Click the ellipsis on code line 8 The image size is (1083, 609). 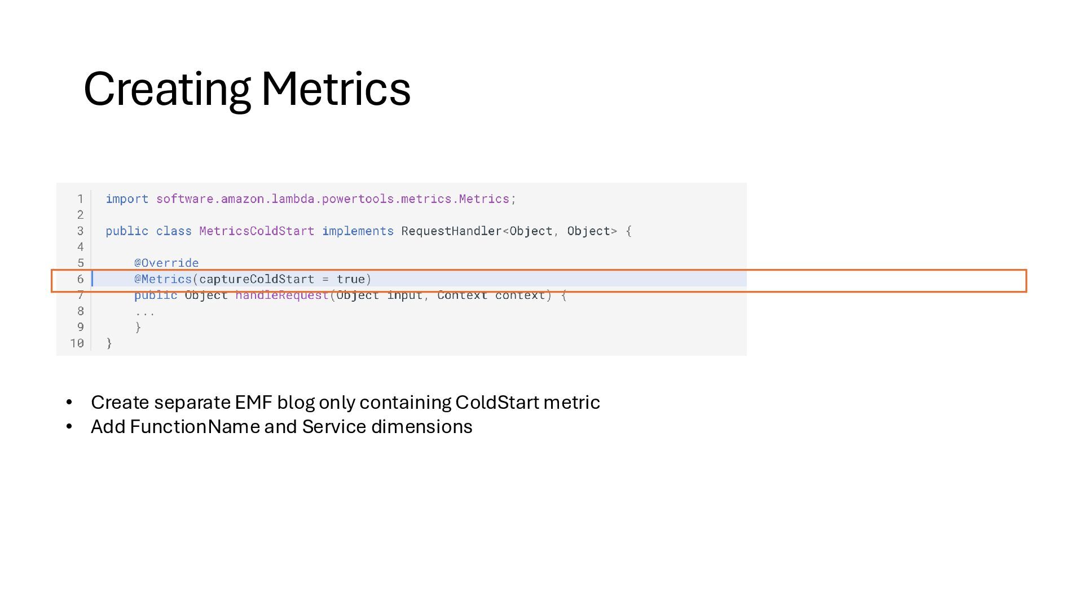tap(145, 312)
